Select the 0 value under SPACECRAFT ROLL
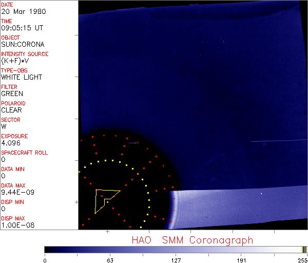Screen dimensions: 308x263 [x=3, y=159]
